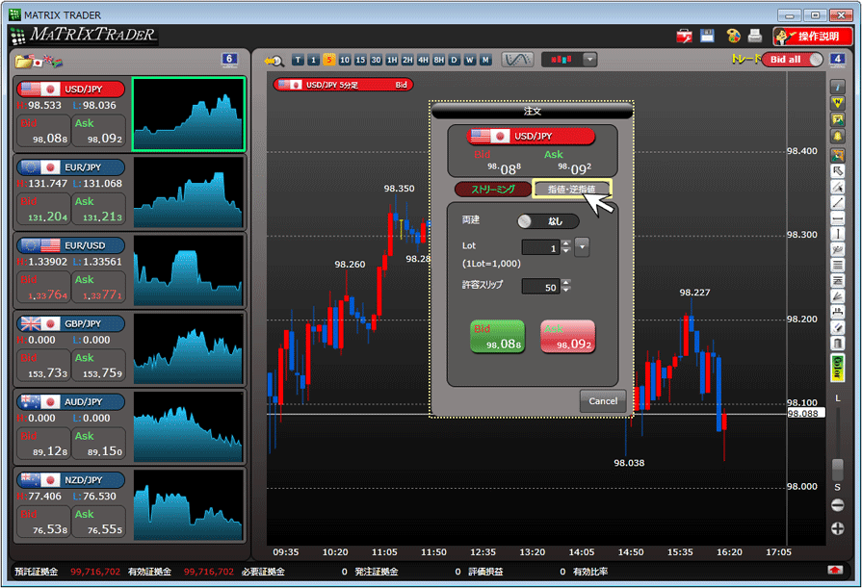Select the 5 minute timeframe button
Image resolution: width=862 pixels, height=588 pixels.
[x=328, y=60]
